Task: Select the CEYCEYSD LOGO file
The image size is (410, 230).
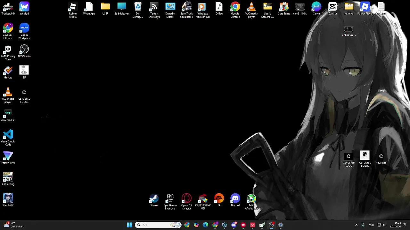Action: [x=349, y=159]
